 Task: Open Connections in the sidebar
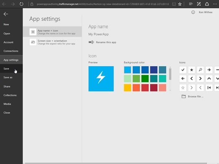(x=11, y=51)
